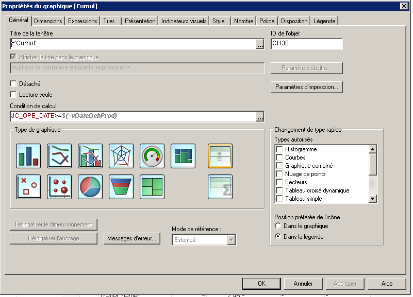Click the ID de l'objet field
Image resolution: width=413 pixels, height=297 pixels.
pyautogui.click(x=307, y=44)
